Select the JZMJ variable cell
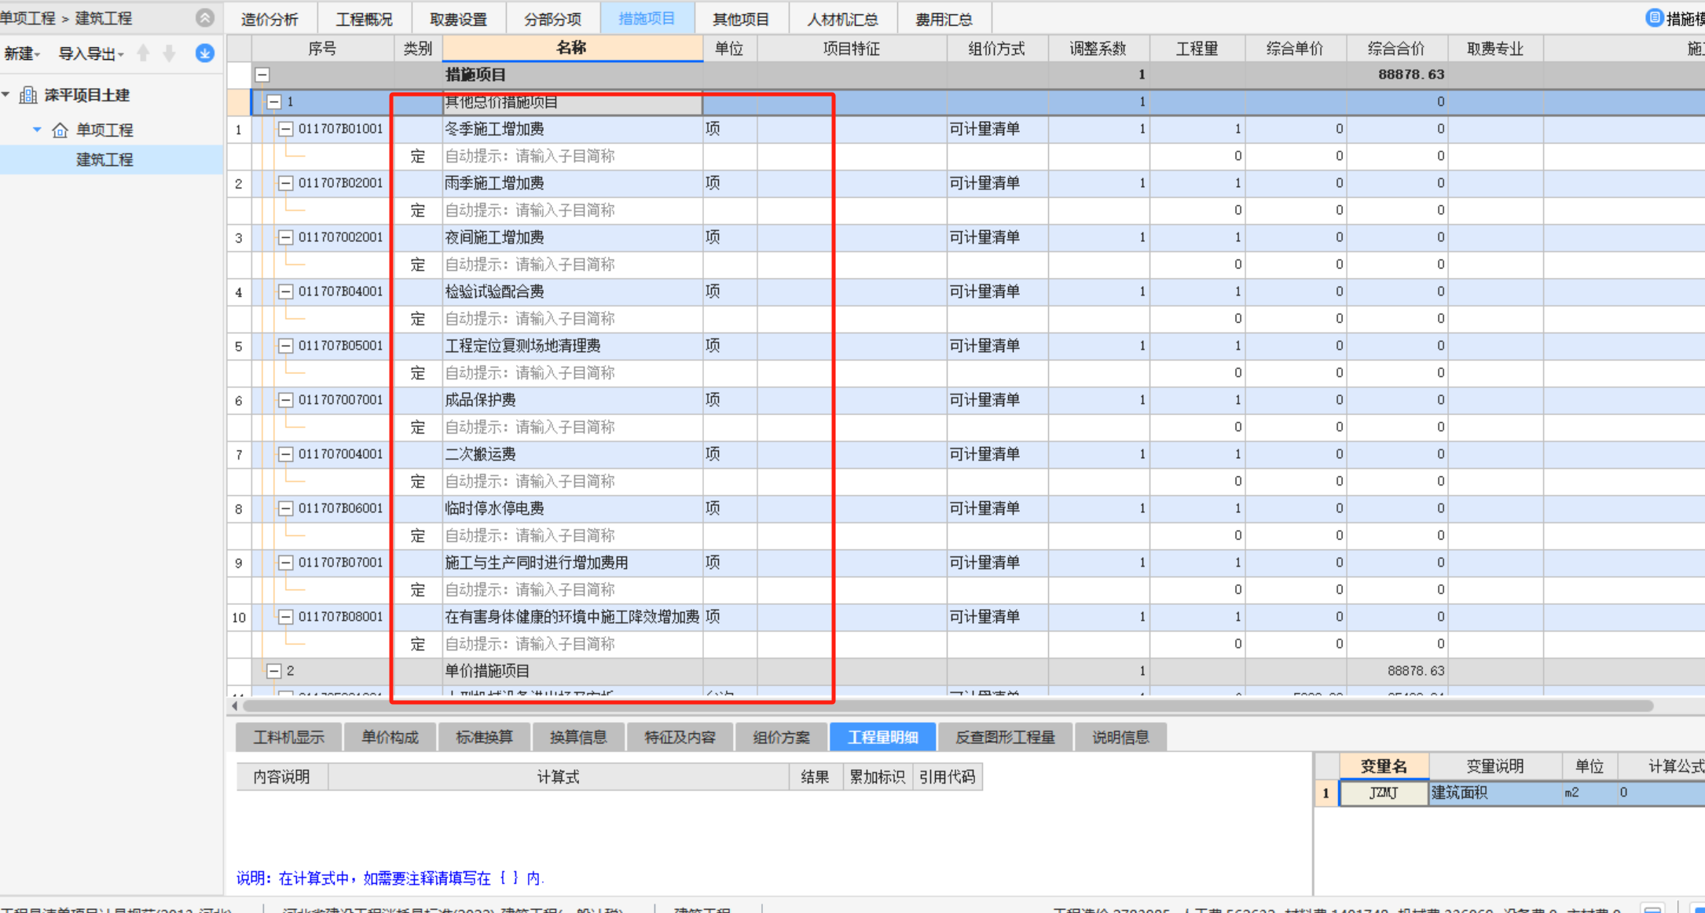Image resolution: width=1705 pixels, height=913 pixels. [x=1384, y=793]
